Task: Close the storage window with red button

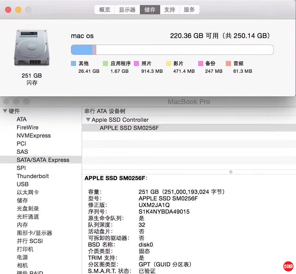Action: tap(8, 10)
